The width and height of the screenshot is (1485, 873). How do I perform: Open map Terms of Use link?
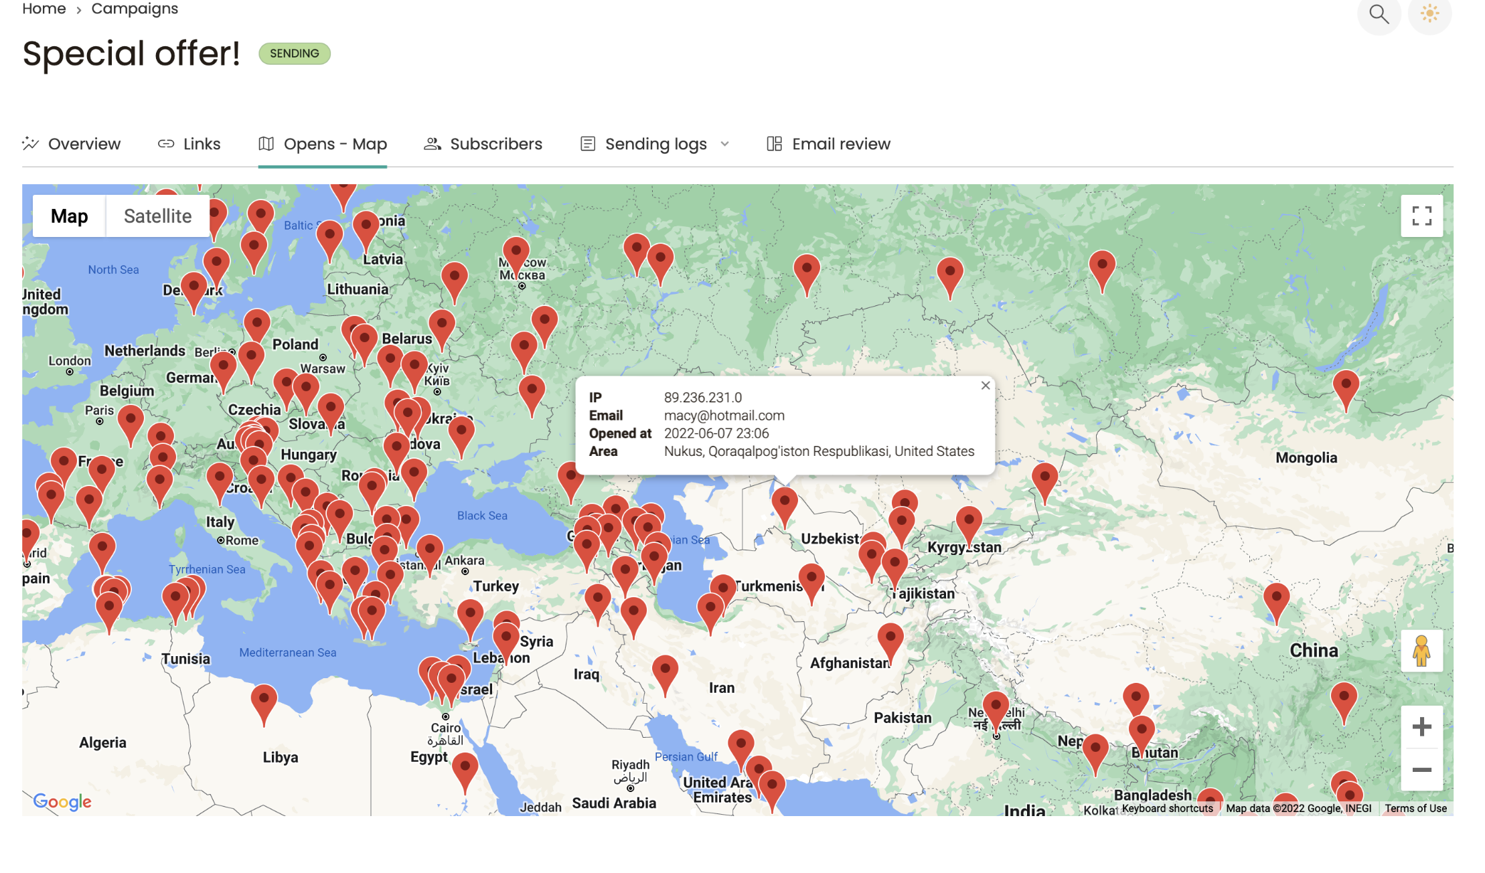pyautogui.click(x=1415, y=808)
